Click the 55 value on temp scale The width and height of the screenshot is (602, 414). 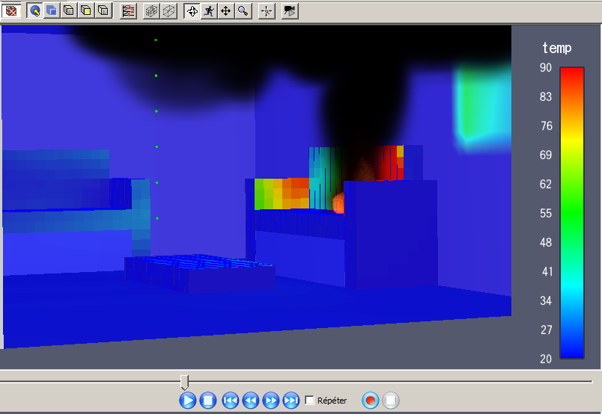coord(546,213)
